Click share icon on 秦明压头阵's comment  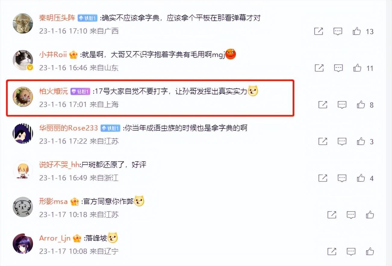pyautogui.click(x=319, y=31)
